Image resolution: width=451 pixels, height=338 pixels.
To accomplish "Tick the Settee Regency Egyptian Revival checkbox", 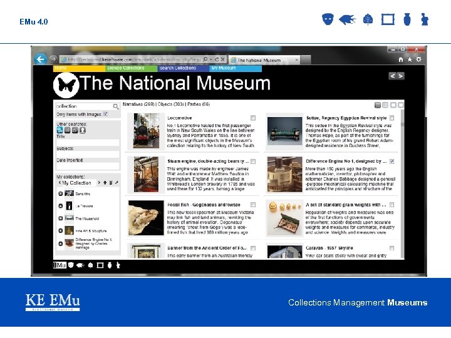I will (x=391, y=118).
